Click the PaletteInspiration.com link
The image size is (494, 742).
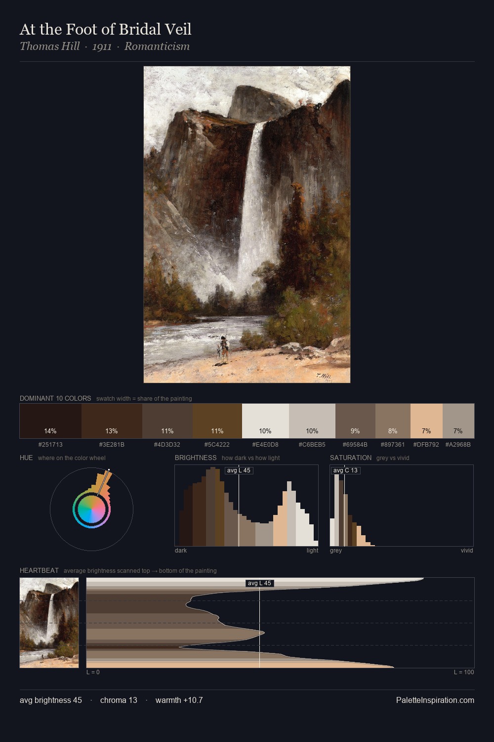(x=435, y=700)
